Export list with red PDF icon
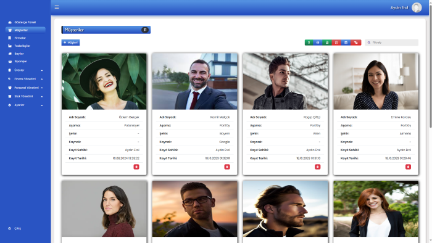 point(336,43)
